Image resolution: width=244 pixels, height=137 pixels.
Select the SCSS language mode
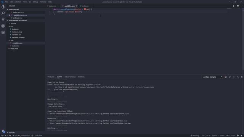(233, 135)
